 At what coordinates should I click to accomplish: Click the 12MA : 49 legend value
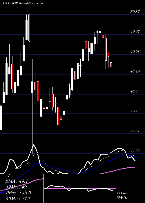coord(16,187)
